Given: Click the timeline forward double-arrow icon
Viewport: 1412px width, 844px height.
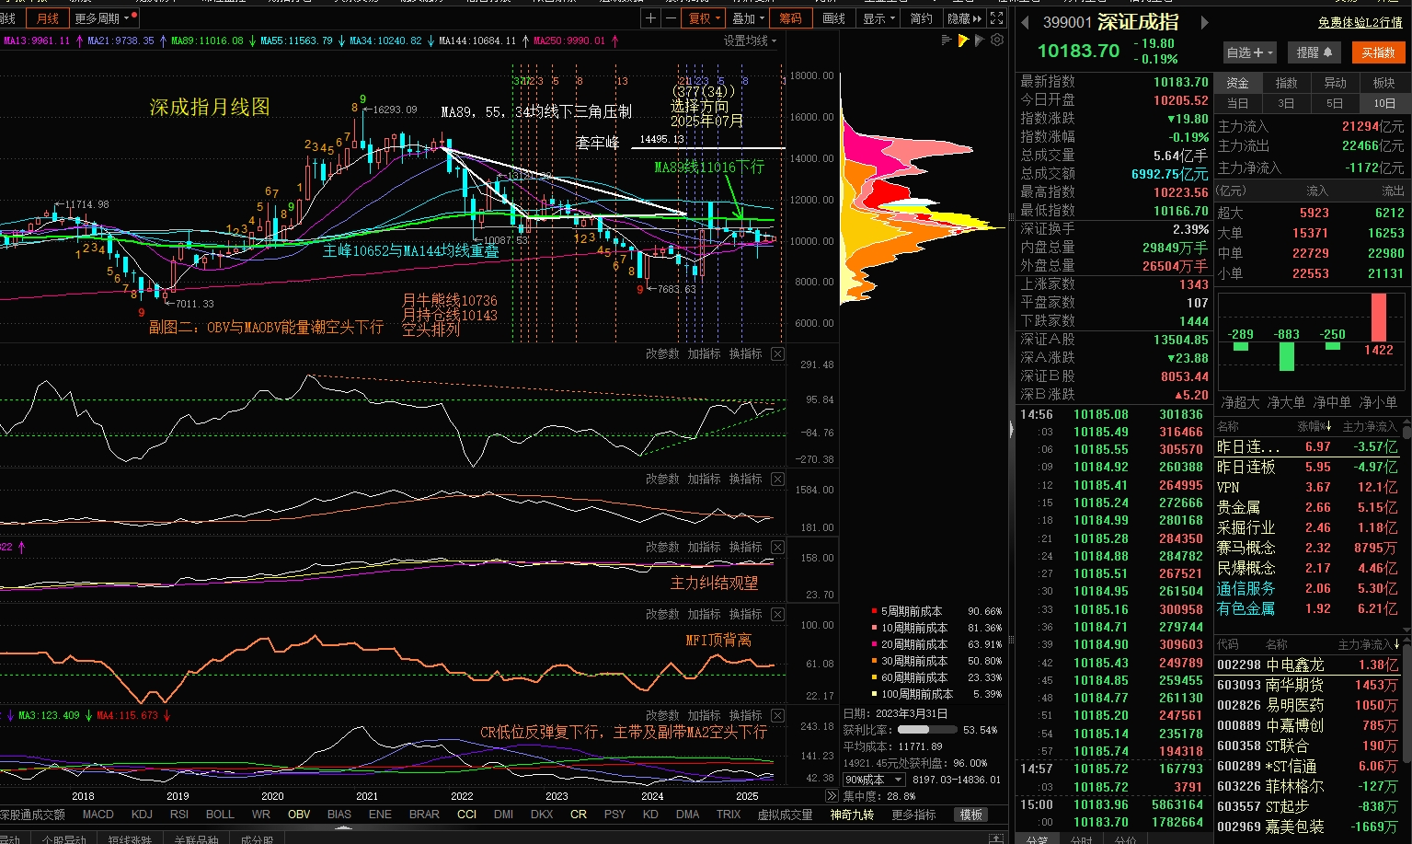Looking at the screenshot, I should [x=832, y=796].
